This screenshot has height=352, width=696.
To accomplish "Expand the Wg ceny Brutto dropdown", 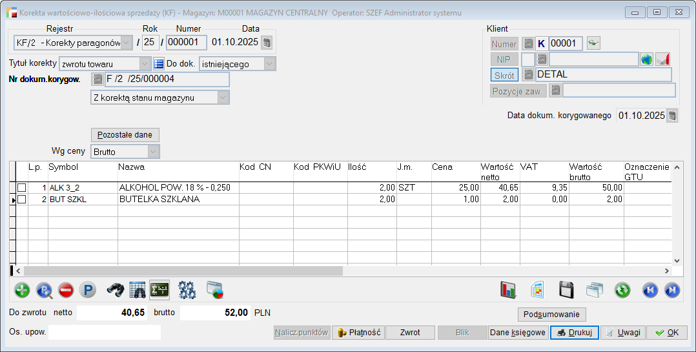I will point(153,152).
